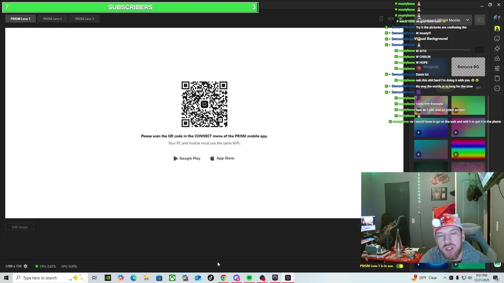Switch to the PRISM Lens 2 tab
This screenshot has height=283, width=504.
(52, 19)
